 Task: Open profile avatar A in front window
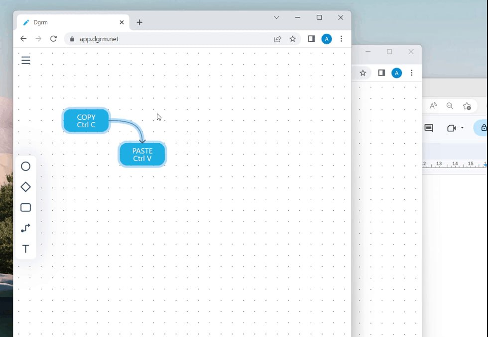tap(327, 39)
